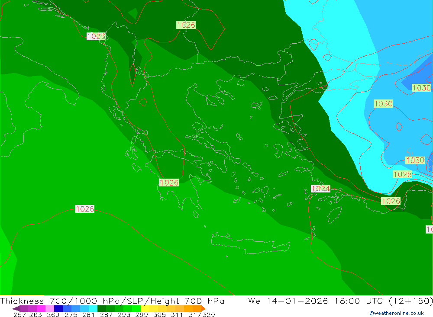Select the bright lime green legend swatch
This screenshot has width=433, height=317.
(x=136, y=308)
